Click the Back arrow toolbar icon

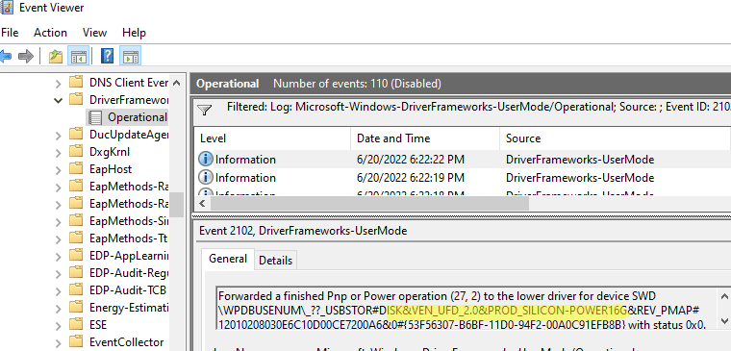tap(6, 57)
